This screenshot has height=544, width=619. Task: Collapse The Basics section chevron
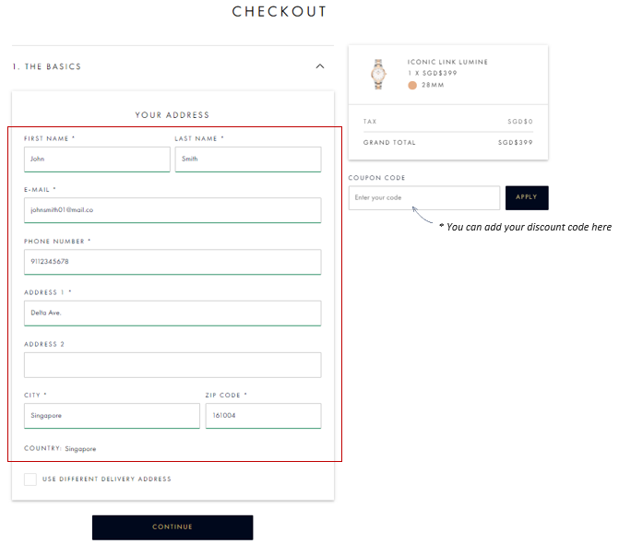tap(320, 66)
